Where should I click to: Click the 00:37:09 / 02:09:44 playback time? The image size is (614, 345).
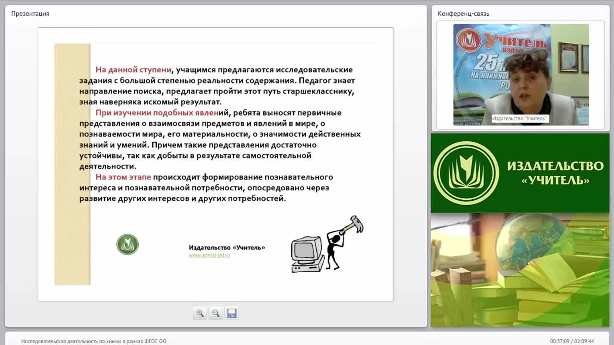(x=572, y=341)
